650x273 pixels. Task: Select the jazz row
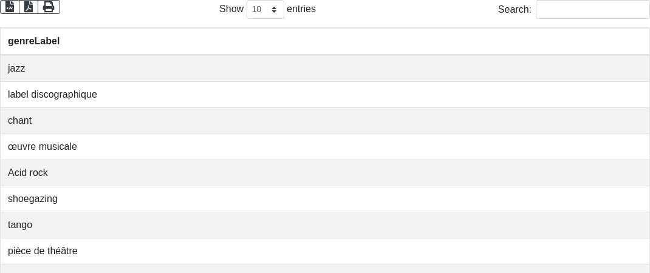click(x=325, y=69)
